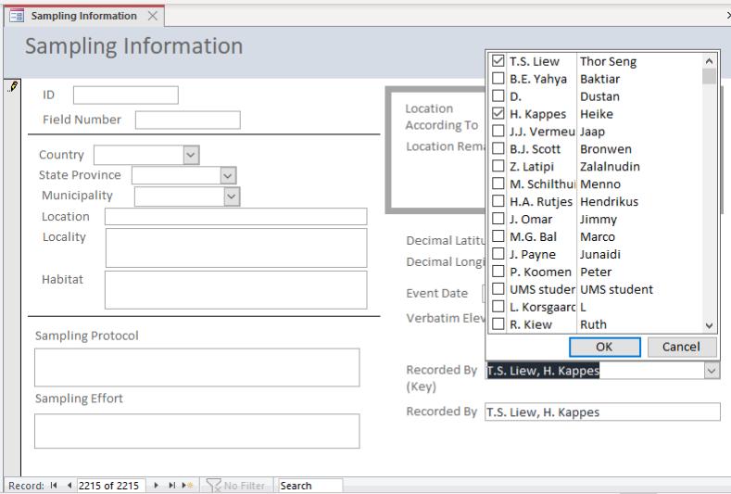The height and width of the screenshot is (494, 731).
Task: Check M. Schilthuizen Menno checkbox
Action: pos(498,184)
